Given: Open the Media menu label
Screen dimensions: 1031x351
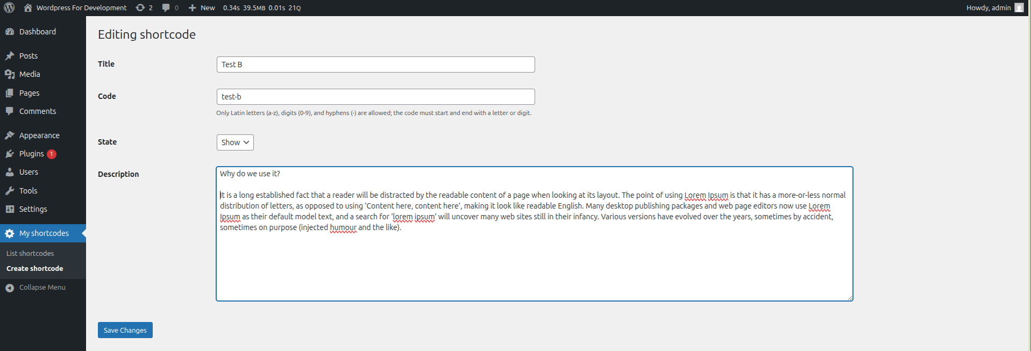Looking at the screenshot, I should (x=30, y=74).
